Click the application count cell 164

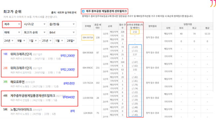tap(123, 62)
